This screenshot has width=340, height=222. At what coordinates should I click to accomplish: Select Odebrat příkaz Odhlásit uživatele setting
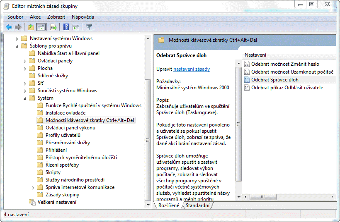(x=287, y=88)
